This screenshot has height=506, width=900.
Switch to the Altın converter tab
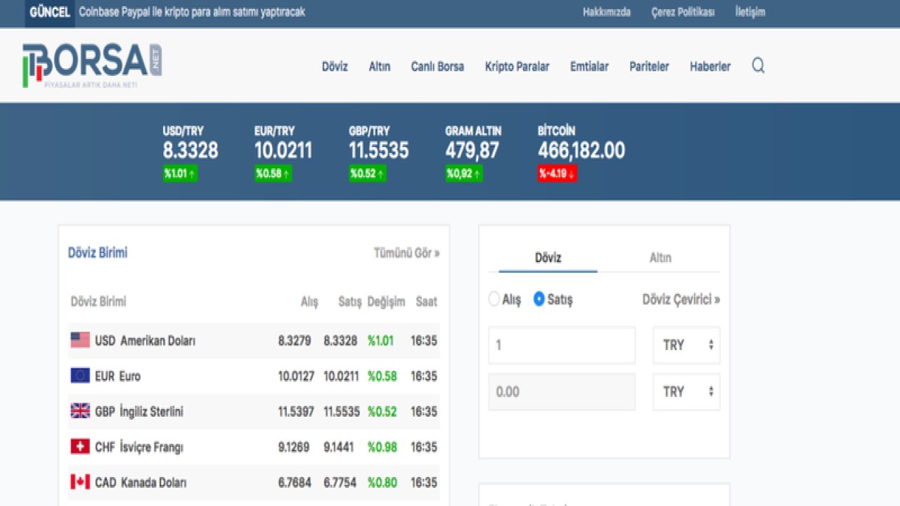pyautogui.click(x=660, y=258)
